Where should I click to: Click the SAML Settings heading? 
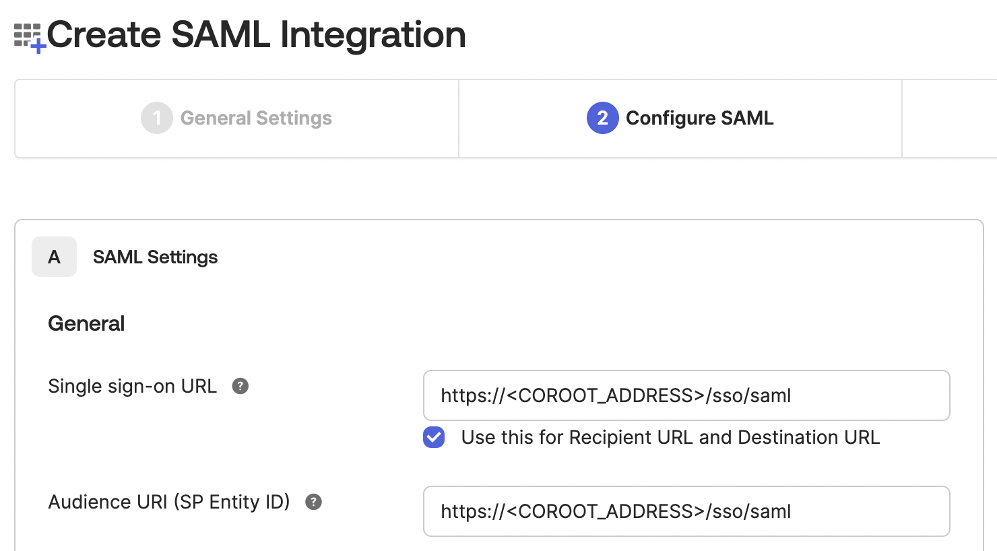click(155, 257)
